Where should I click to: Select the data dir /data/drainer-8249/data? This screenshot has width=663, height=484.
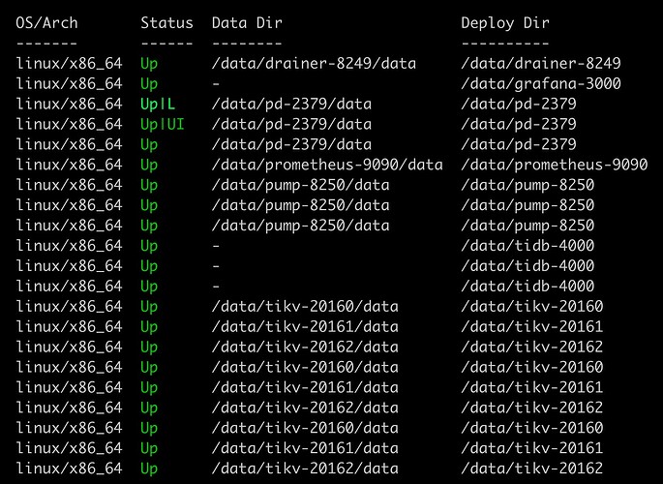click(314, 64)
